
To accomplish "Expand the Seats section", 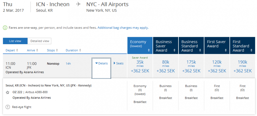I will 119,63.
